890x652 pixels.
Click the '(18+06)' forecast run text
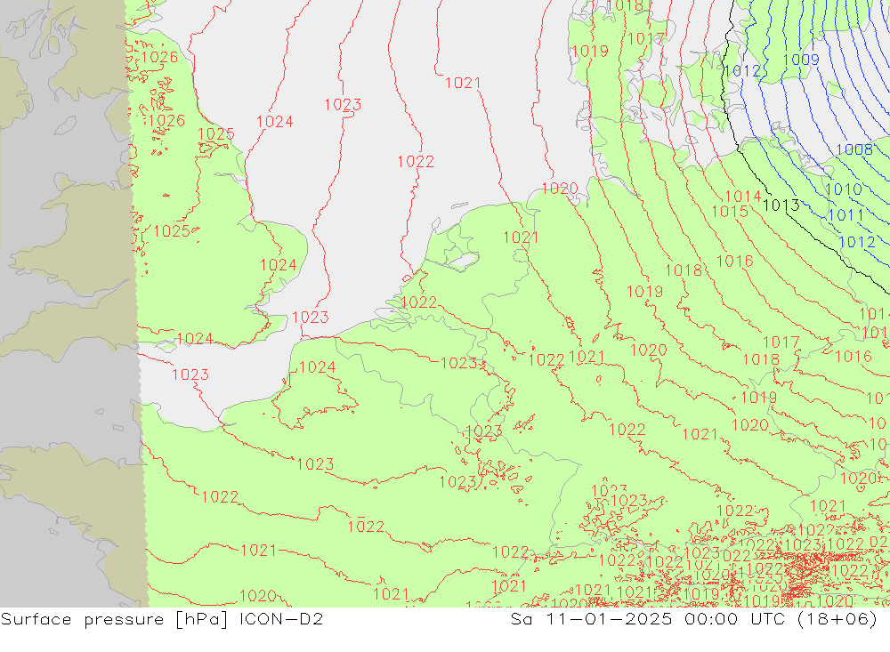[x=837, y=619]
